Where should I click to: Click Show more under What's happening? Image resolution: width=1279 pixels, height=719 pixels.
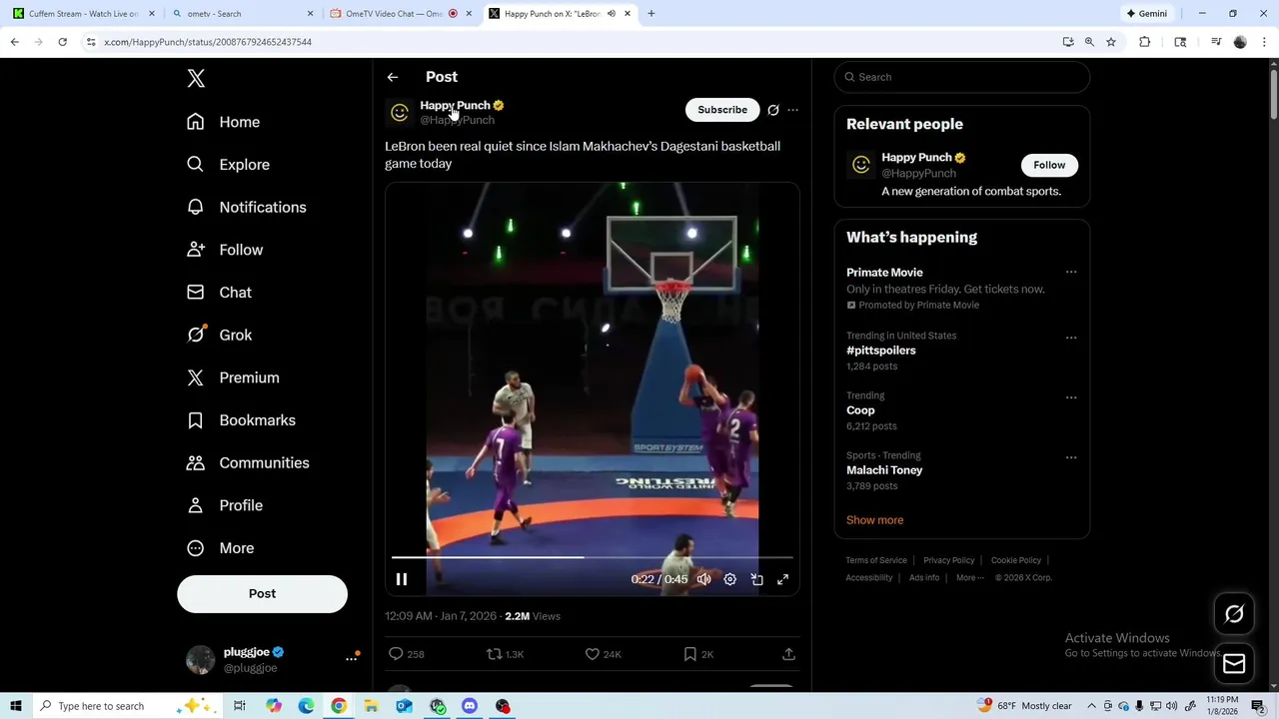pos(874,520)
